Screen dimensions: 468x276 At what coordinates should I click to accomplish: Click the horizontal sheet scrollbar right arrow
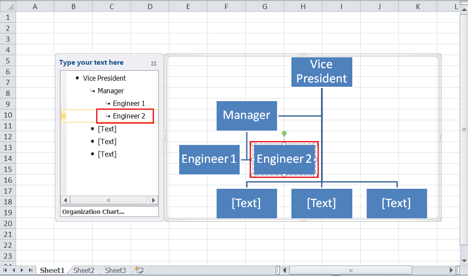coord(451,270)
